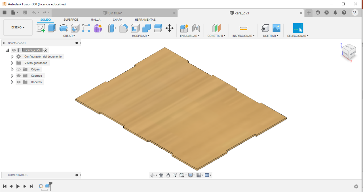Play the timeline history
The width and height of the screenshot is (363, 192).
[18, 186]
